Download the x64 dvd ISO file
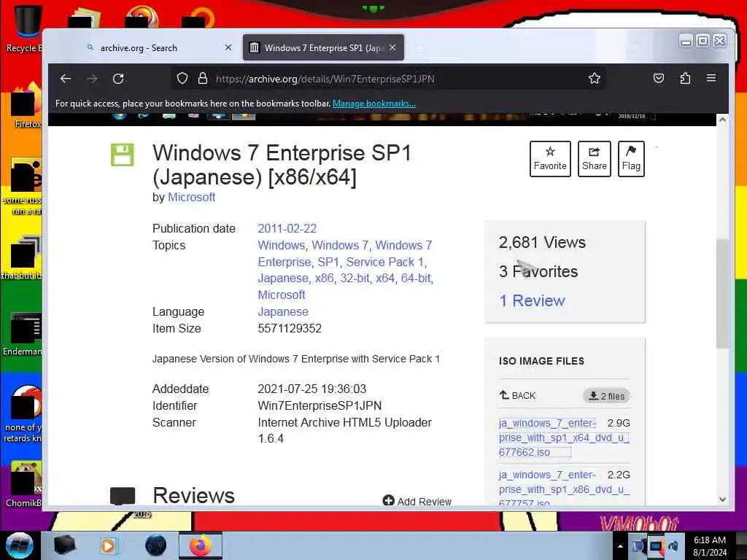The image size is (747, 560). point(564,437)
